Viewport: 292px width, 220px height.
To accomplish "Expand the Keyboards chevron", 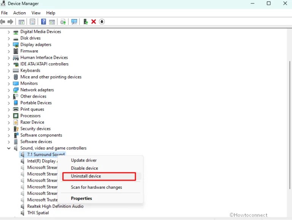I will pos(9,71).
